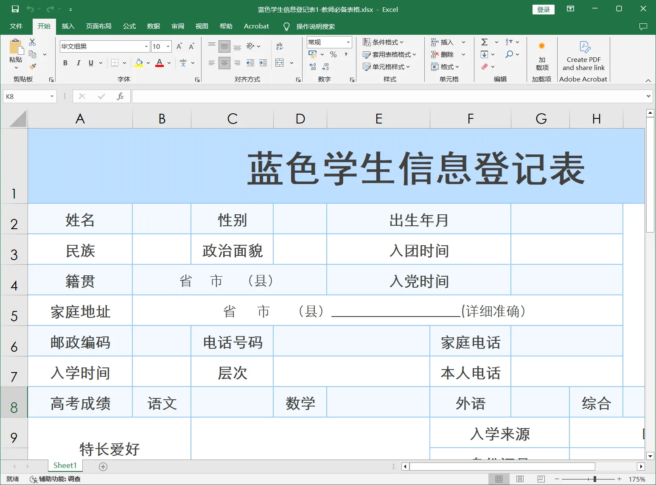The width and height of the screenshot is (656, 485).
Task: Click the Paste clipboard icon
Action: [16, 47]
